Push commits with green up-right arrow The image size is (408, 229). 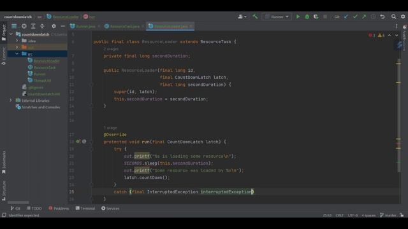pos(364,17)
